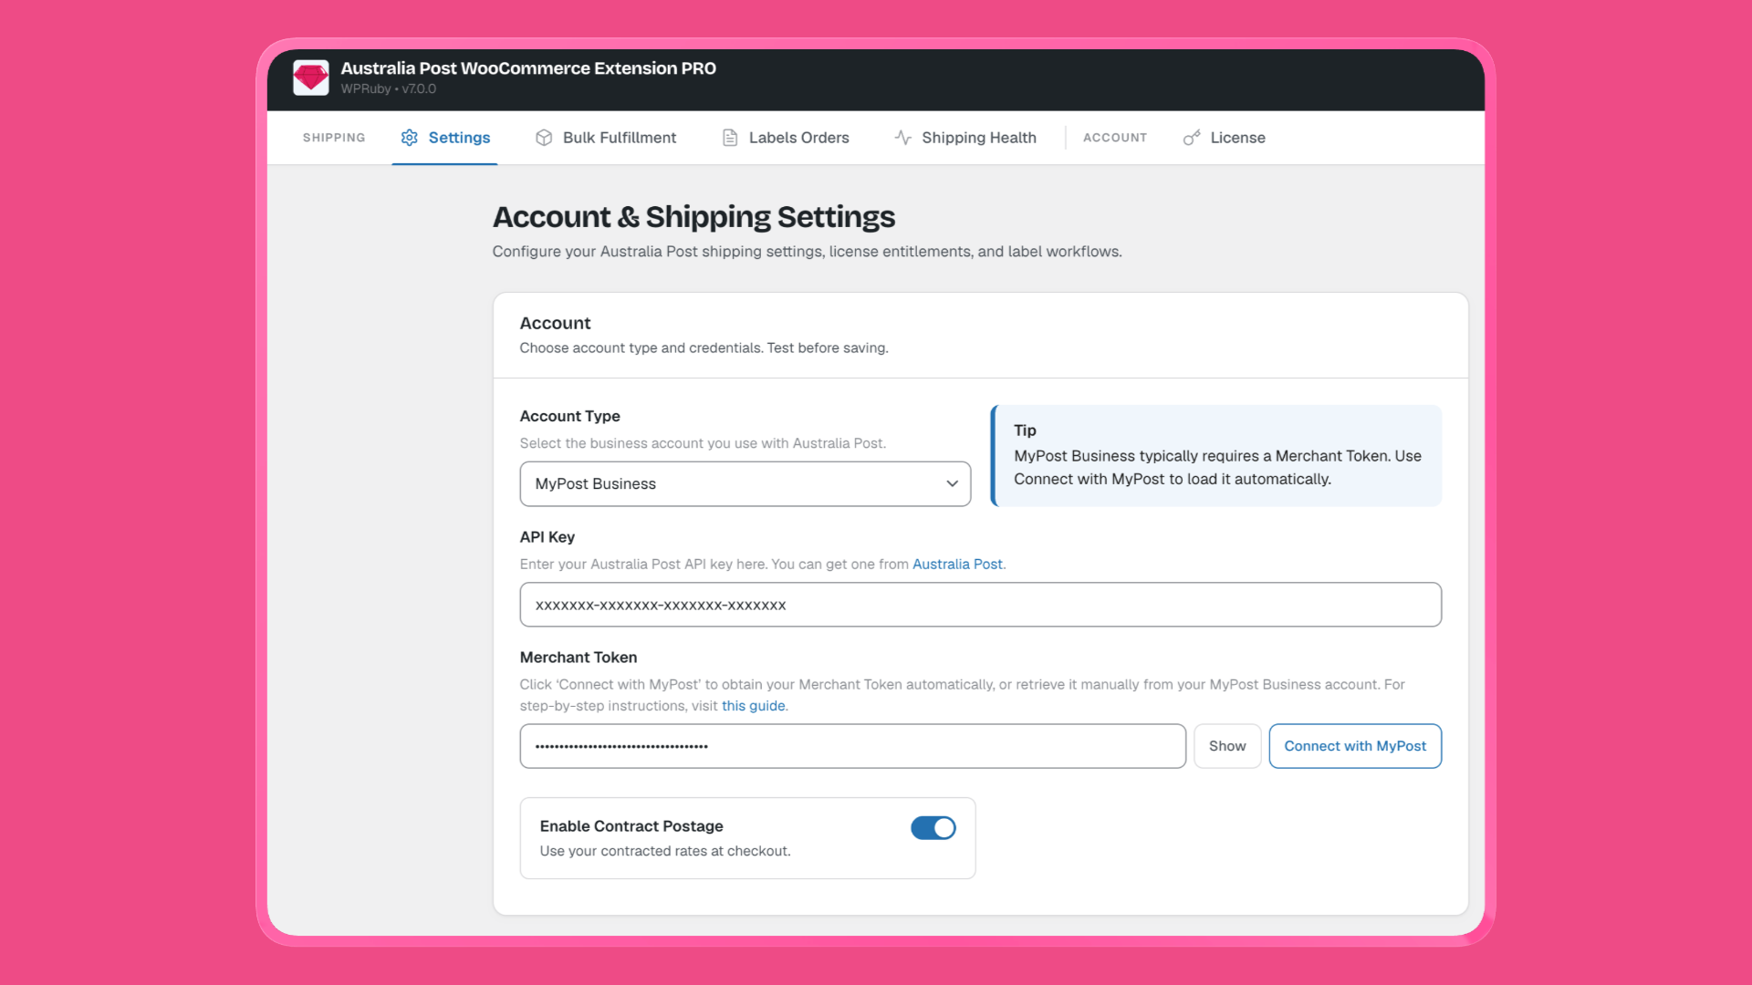The height and width of the screenshot is (985, 1752).
Task: Click the Connect with MyPost button
Action: tap(1355, 746)
